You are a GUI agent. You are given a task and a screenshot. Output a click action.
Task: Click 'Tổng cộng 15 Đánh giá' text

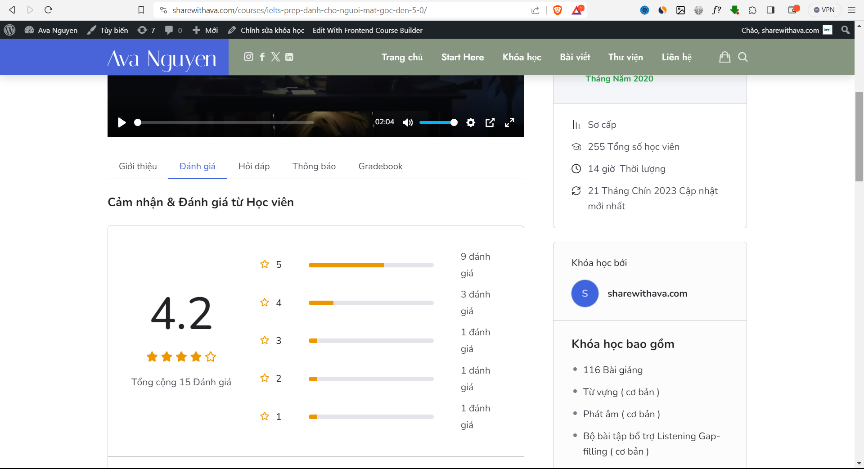click(x=181, y=382)
